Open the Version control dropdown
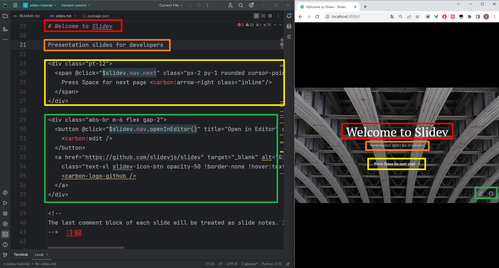 click(76, 5)
